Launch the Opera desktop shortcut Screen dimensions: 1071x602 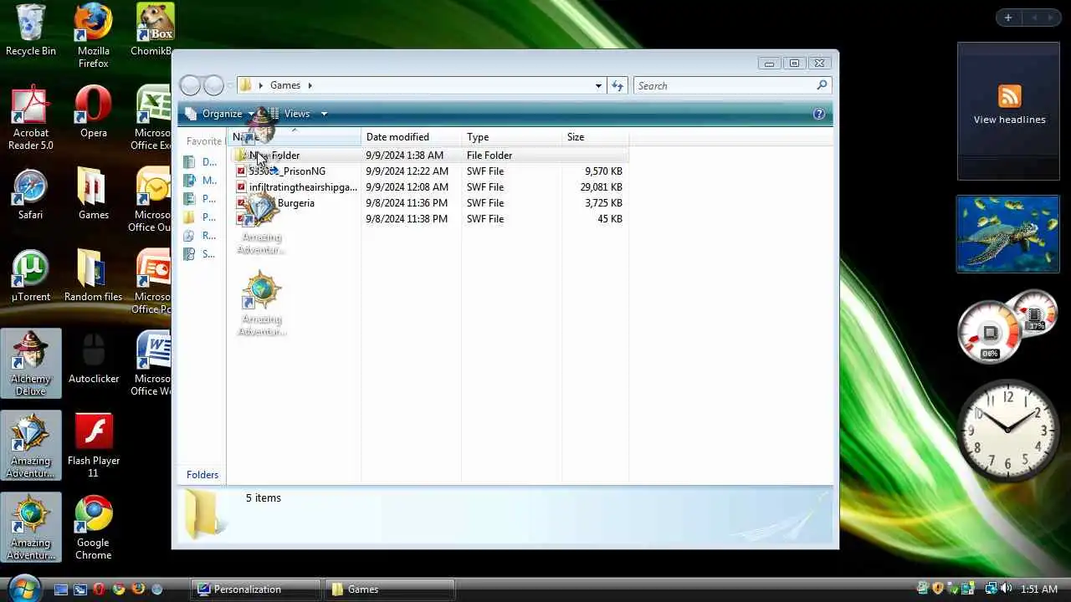coord(93,112)
